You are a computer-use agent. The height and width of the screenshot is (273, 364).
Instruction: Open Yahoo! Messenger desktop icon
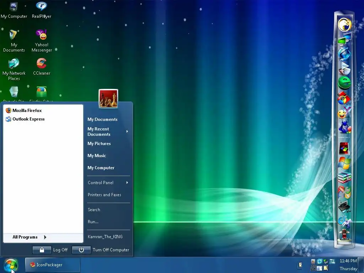tap(42, 41)
